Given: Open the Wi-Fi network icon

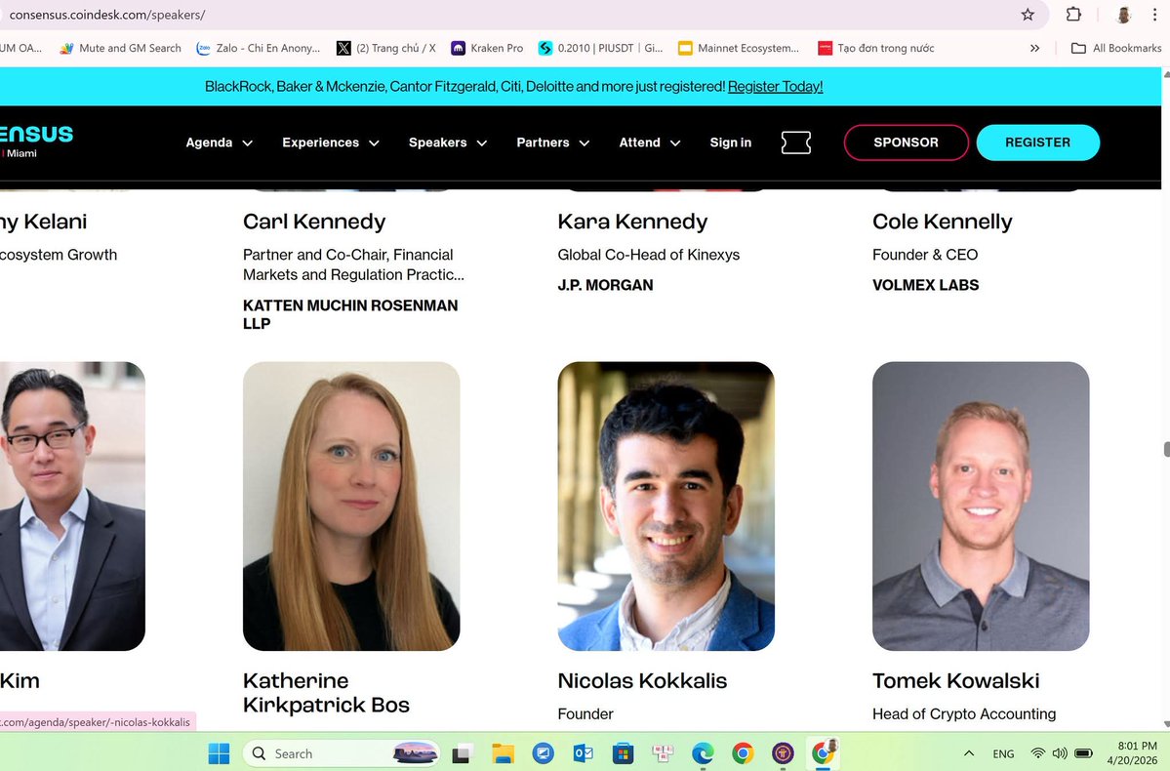Looking at the screenshot, I should coord(1038,753).
